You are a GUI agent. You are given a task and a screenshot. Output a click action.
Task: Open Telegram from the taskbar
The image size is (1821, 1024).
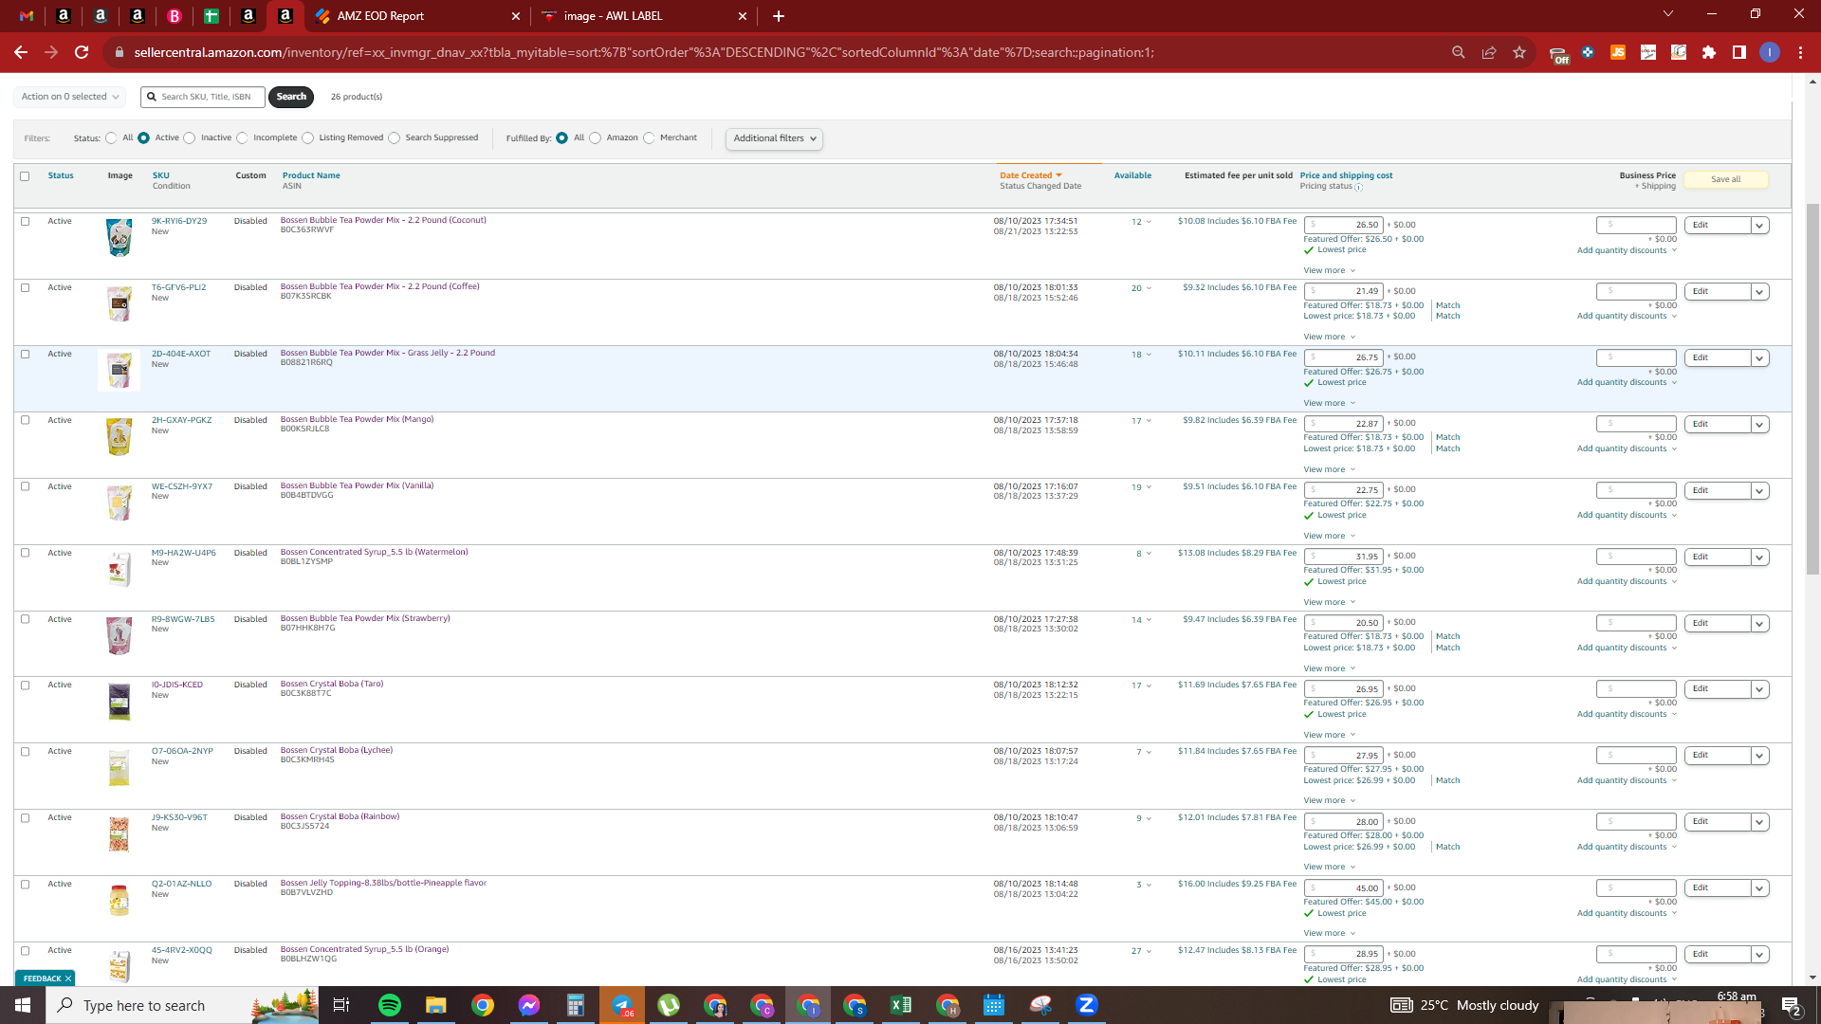[622, 1005]
